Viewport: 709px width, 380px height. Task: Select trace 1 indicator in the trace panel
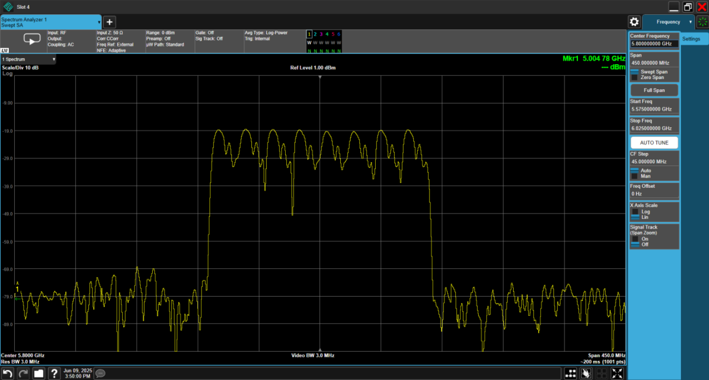[309, 34]
